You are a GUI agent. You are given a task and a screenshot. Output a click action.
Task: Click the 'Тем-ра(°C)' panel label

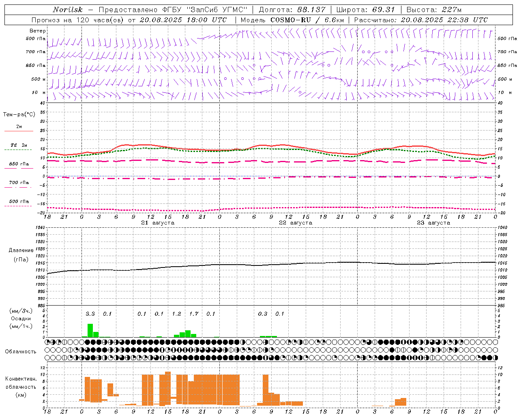click(x=19, y=115)
